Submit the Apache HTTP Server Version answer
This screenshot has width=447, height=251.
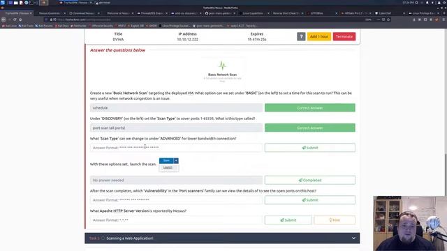point(288,220)
